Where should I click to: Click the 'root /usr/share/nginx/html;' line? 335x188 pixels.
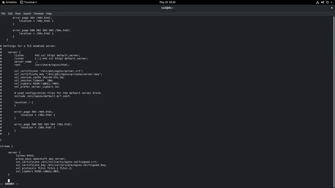(42, 65)
